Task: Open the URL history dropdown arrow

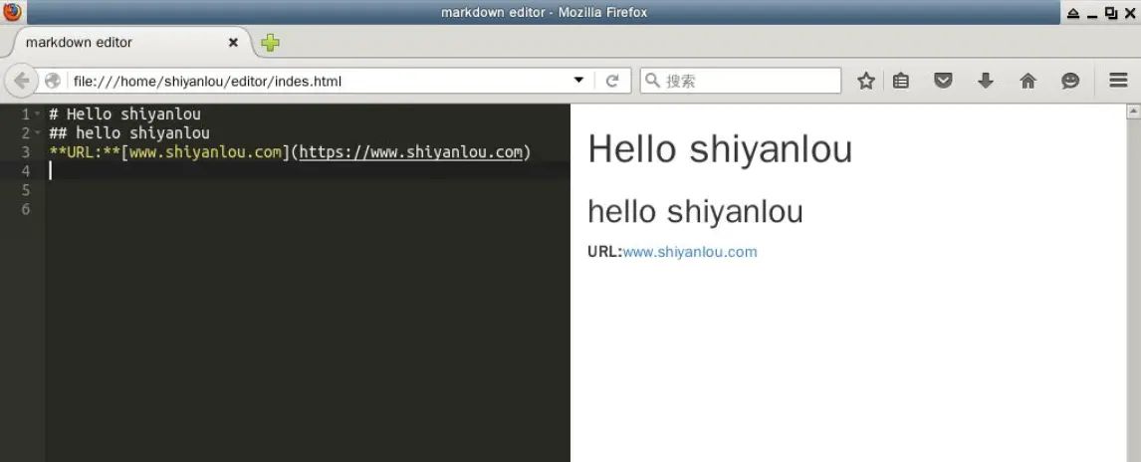Action: click(579, 80)
